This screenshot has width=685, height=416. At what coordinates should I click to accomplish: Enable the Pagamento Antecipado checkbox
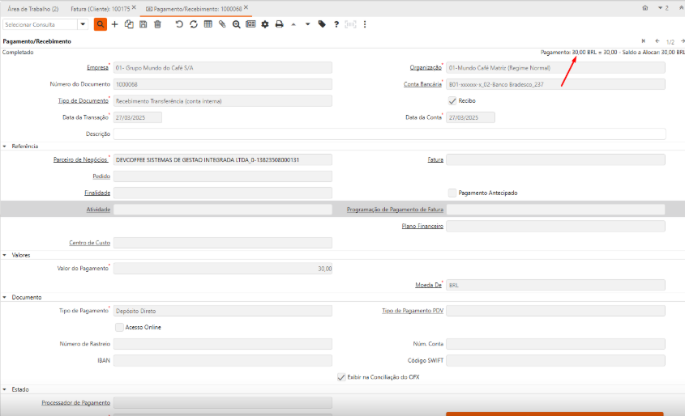[452, 193]
